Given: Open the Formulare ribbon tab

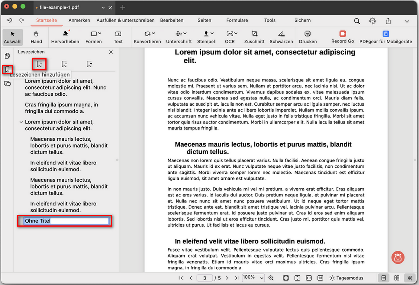Looking at the screenshot, I should [x=237, y=20].
